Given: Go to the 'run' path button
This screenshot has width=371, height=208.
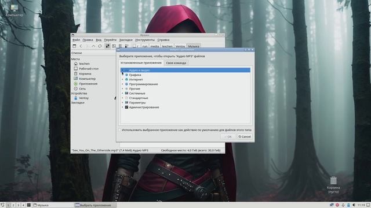Looking at the screenshot, I should pos(145,46).
